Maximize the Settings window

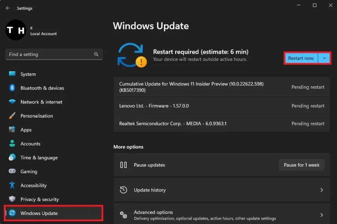(315, 5)
